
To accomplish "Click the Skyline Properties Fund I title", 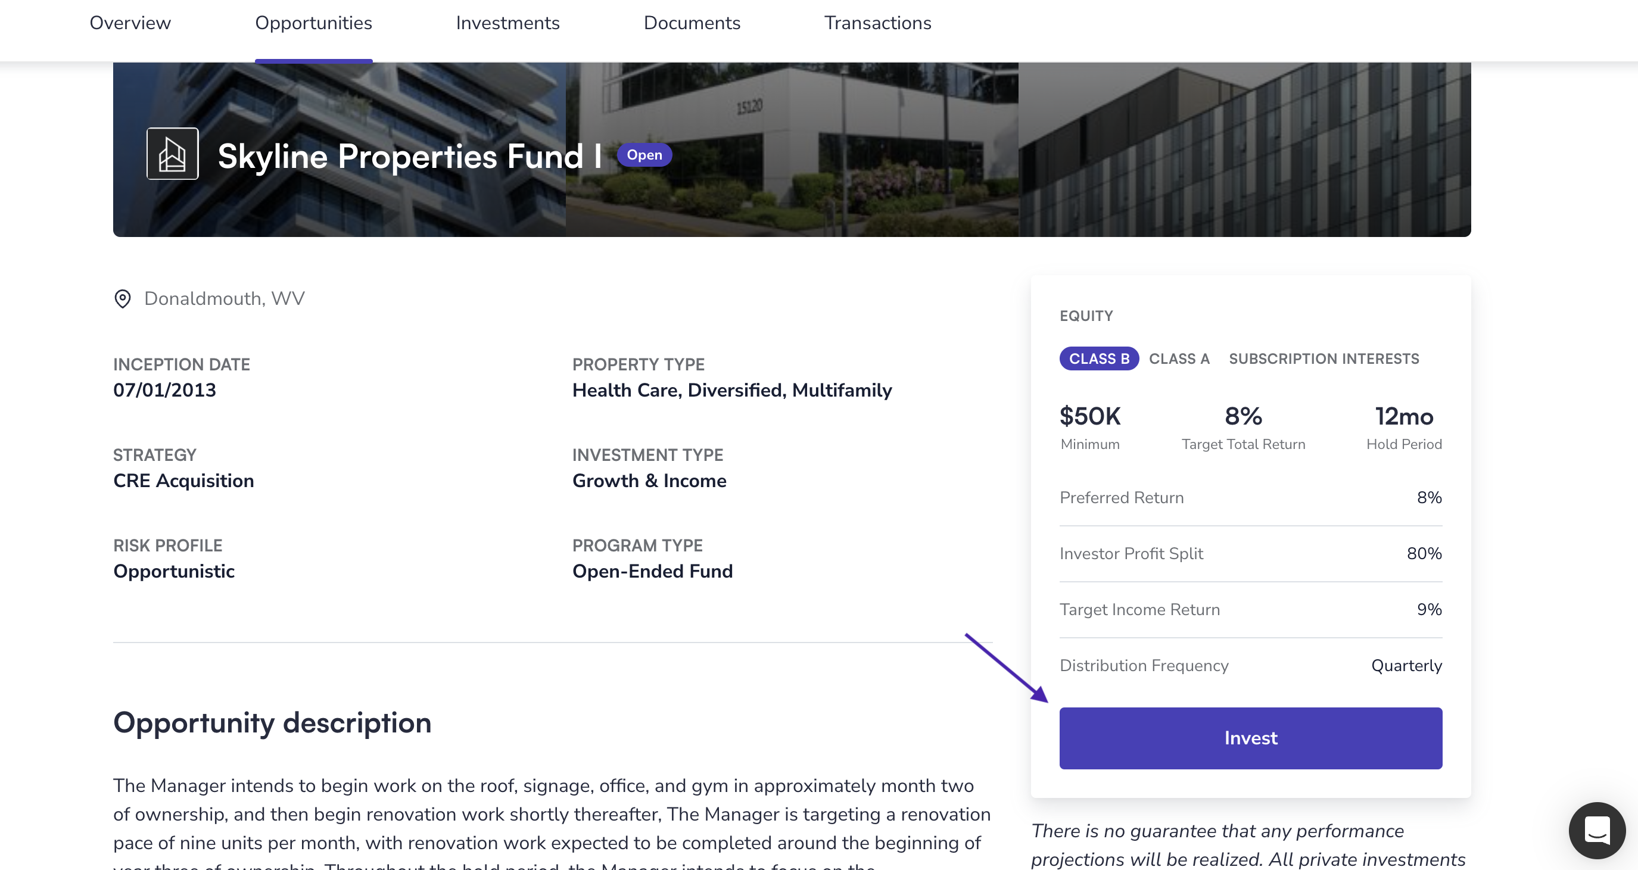I will (410, 155).
